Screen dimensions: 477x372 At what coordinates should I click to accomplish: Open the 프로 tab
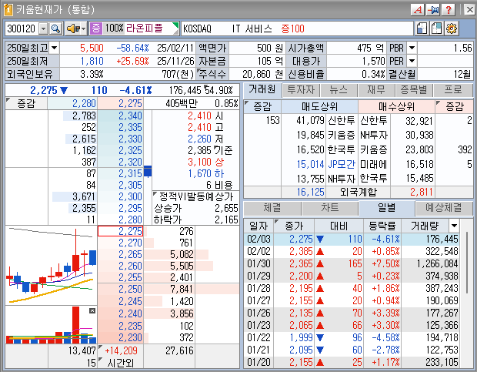453,90
